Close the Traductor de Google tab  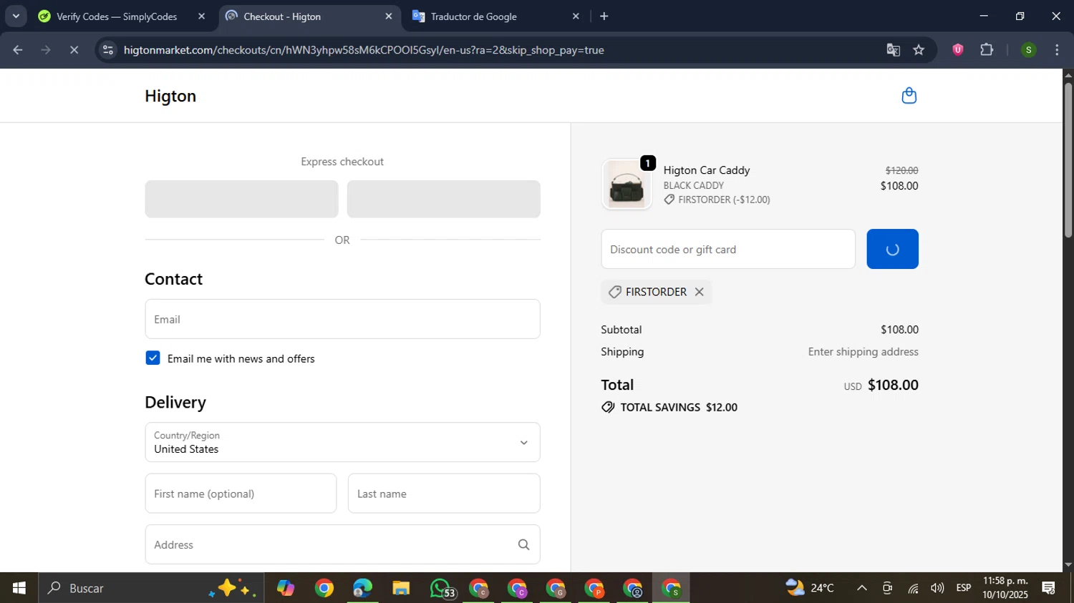[576, 16]
